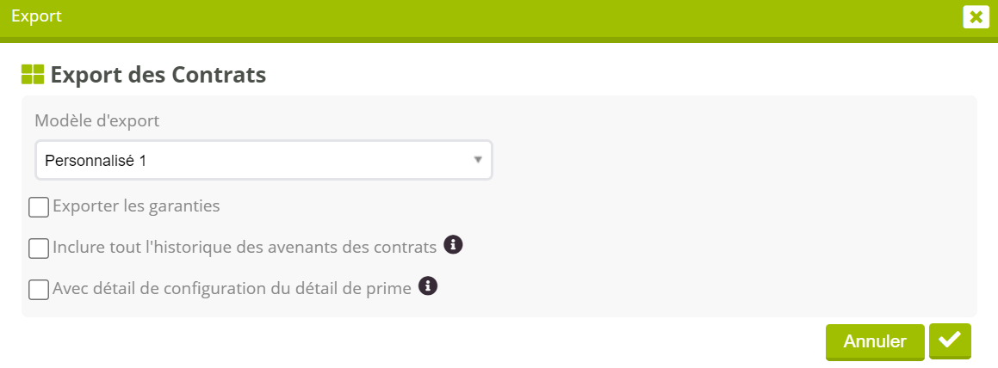The width and height of the screenshot is (998, 368).
Task: Click the "Avec détail de configuration" label text
Action: (x=232, y=289)
